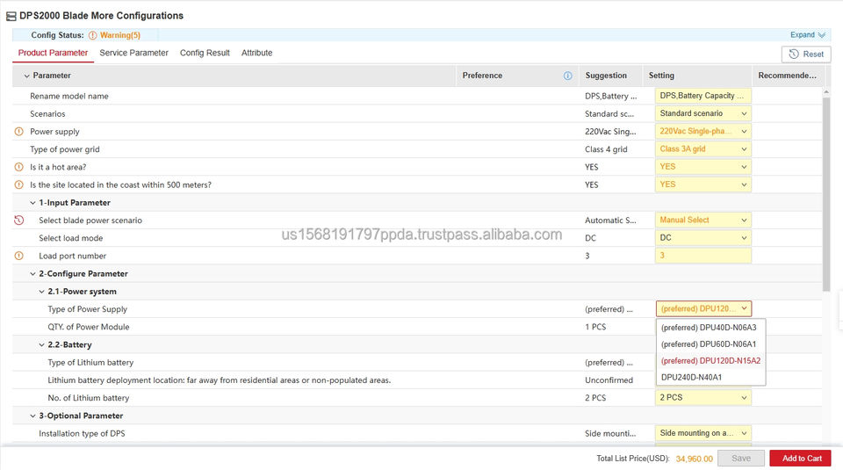Open the Select load mode DC dropdown
The width and height of the screenshot is (843, 470).
pyautogui.click(x=703, y=238)
